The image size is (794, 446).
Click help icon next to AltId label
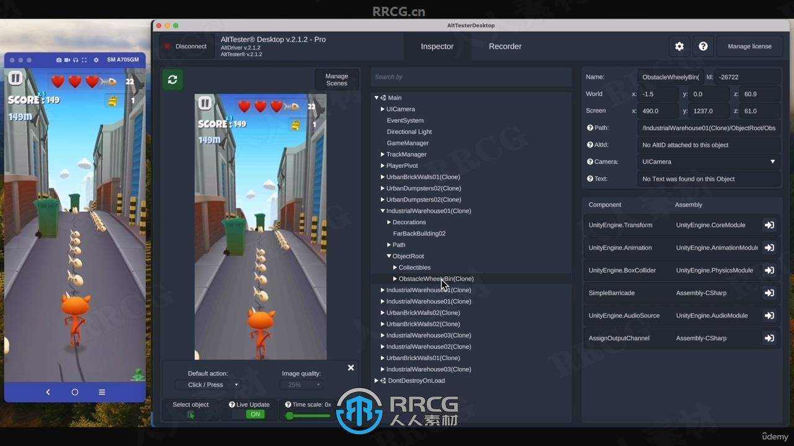pyautogui.click(x=590, y=144)
